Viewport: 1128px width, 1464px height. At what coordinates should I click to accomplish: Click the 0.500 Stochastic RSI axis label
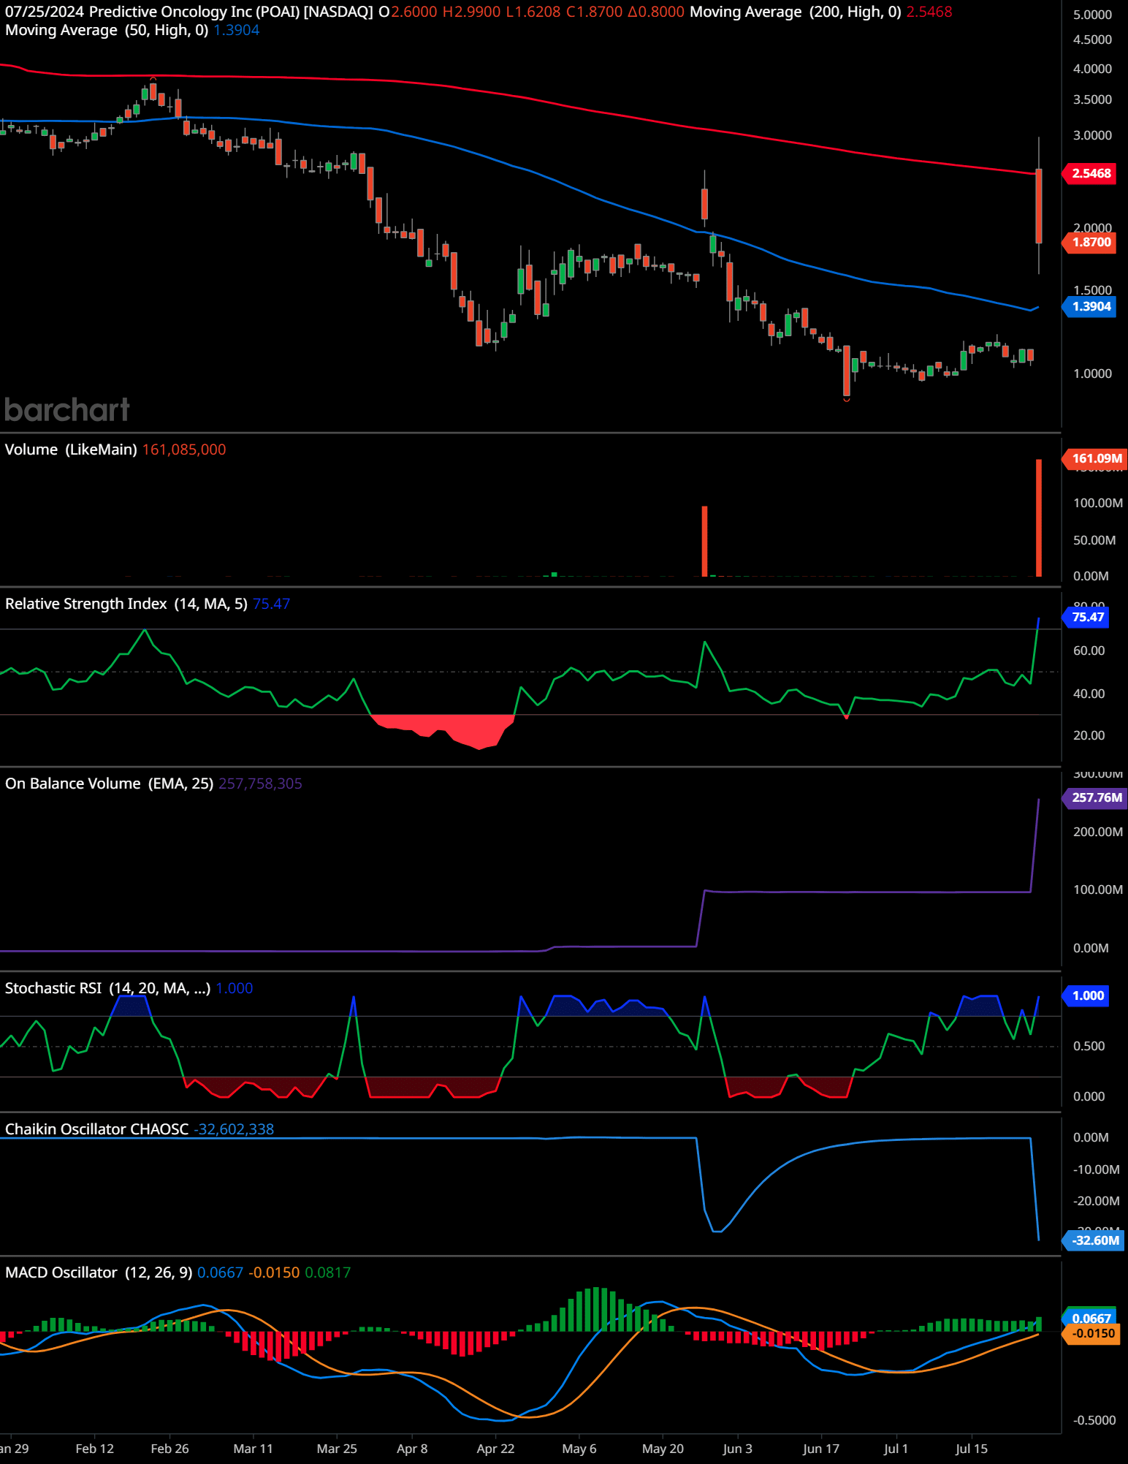[1089, 1046]
